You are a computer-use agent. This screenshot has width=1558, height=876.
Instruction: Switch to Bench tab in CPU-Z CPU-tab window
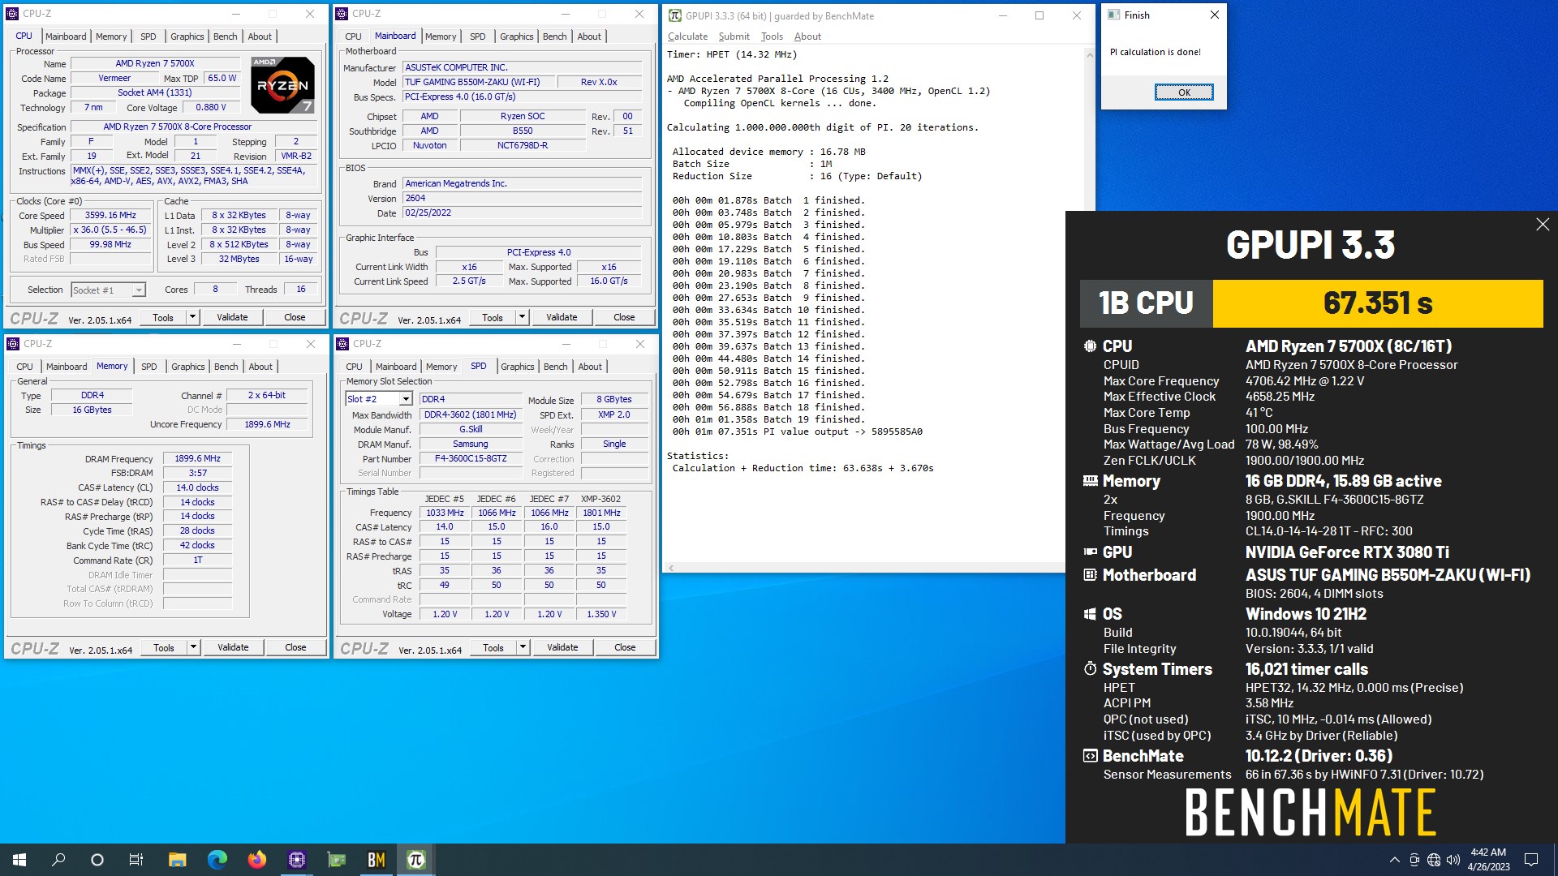click(x=225, y=36)
